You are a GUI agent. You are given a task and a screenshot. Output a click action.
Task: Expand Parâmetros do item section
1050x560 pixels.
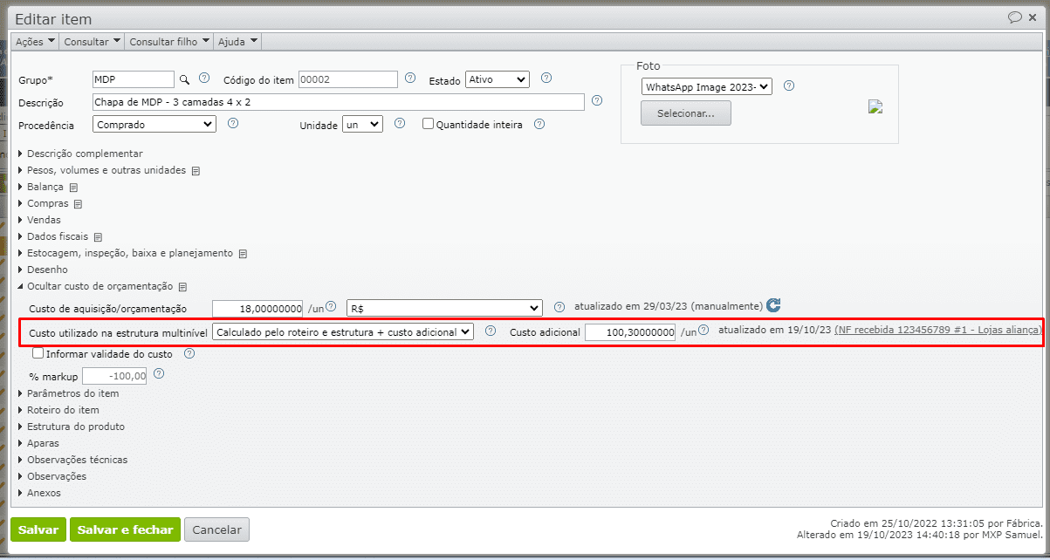coord(72,393)
